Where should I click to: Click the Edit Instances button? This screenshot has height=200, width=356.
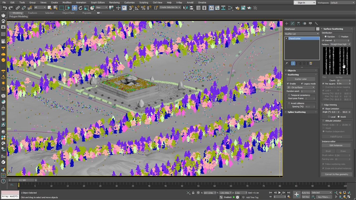click(x=336, y=146)
